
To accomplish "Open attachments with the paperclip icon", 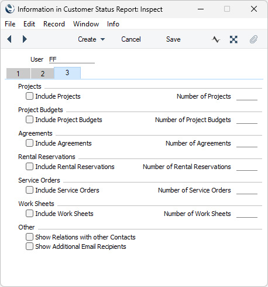I will coord(253,39).
